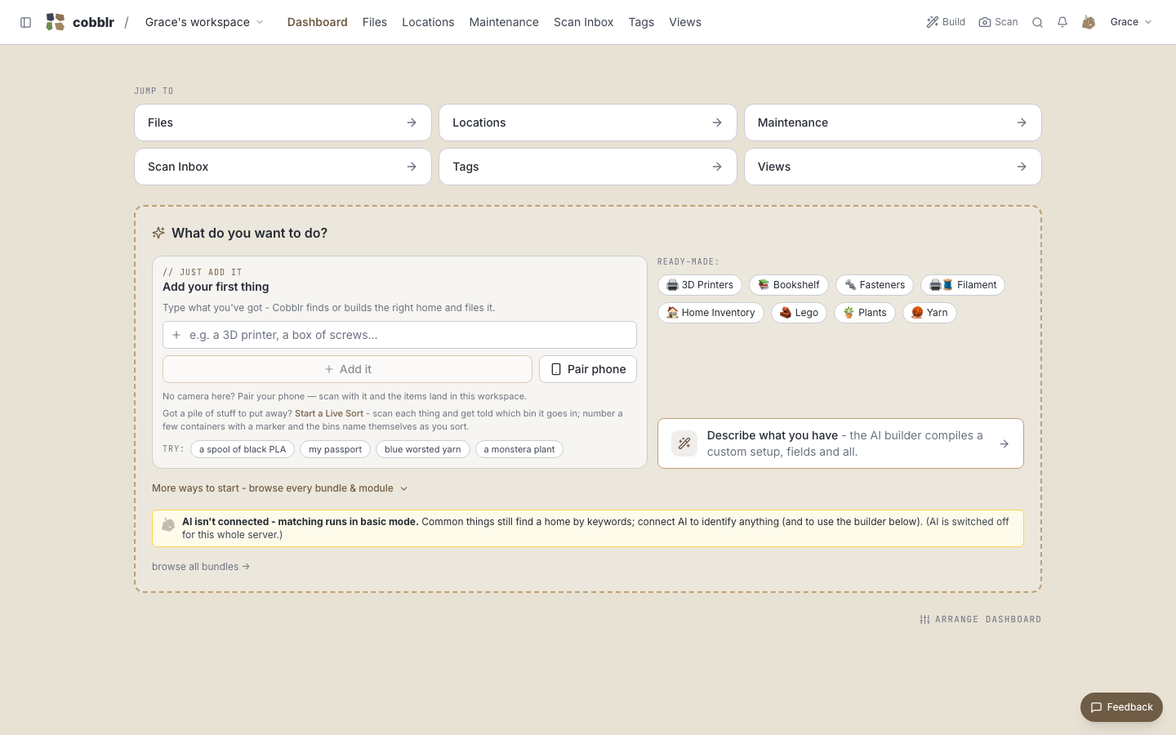Open the Build wand tool

point(946,22)
